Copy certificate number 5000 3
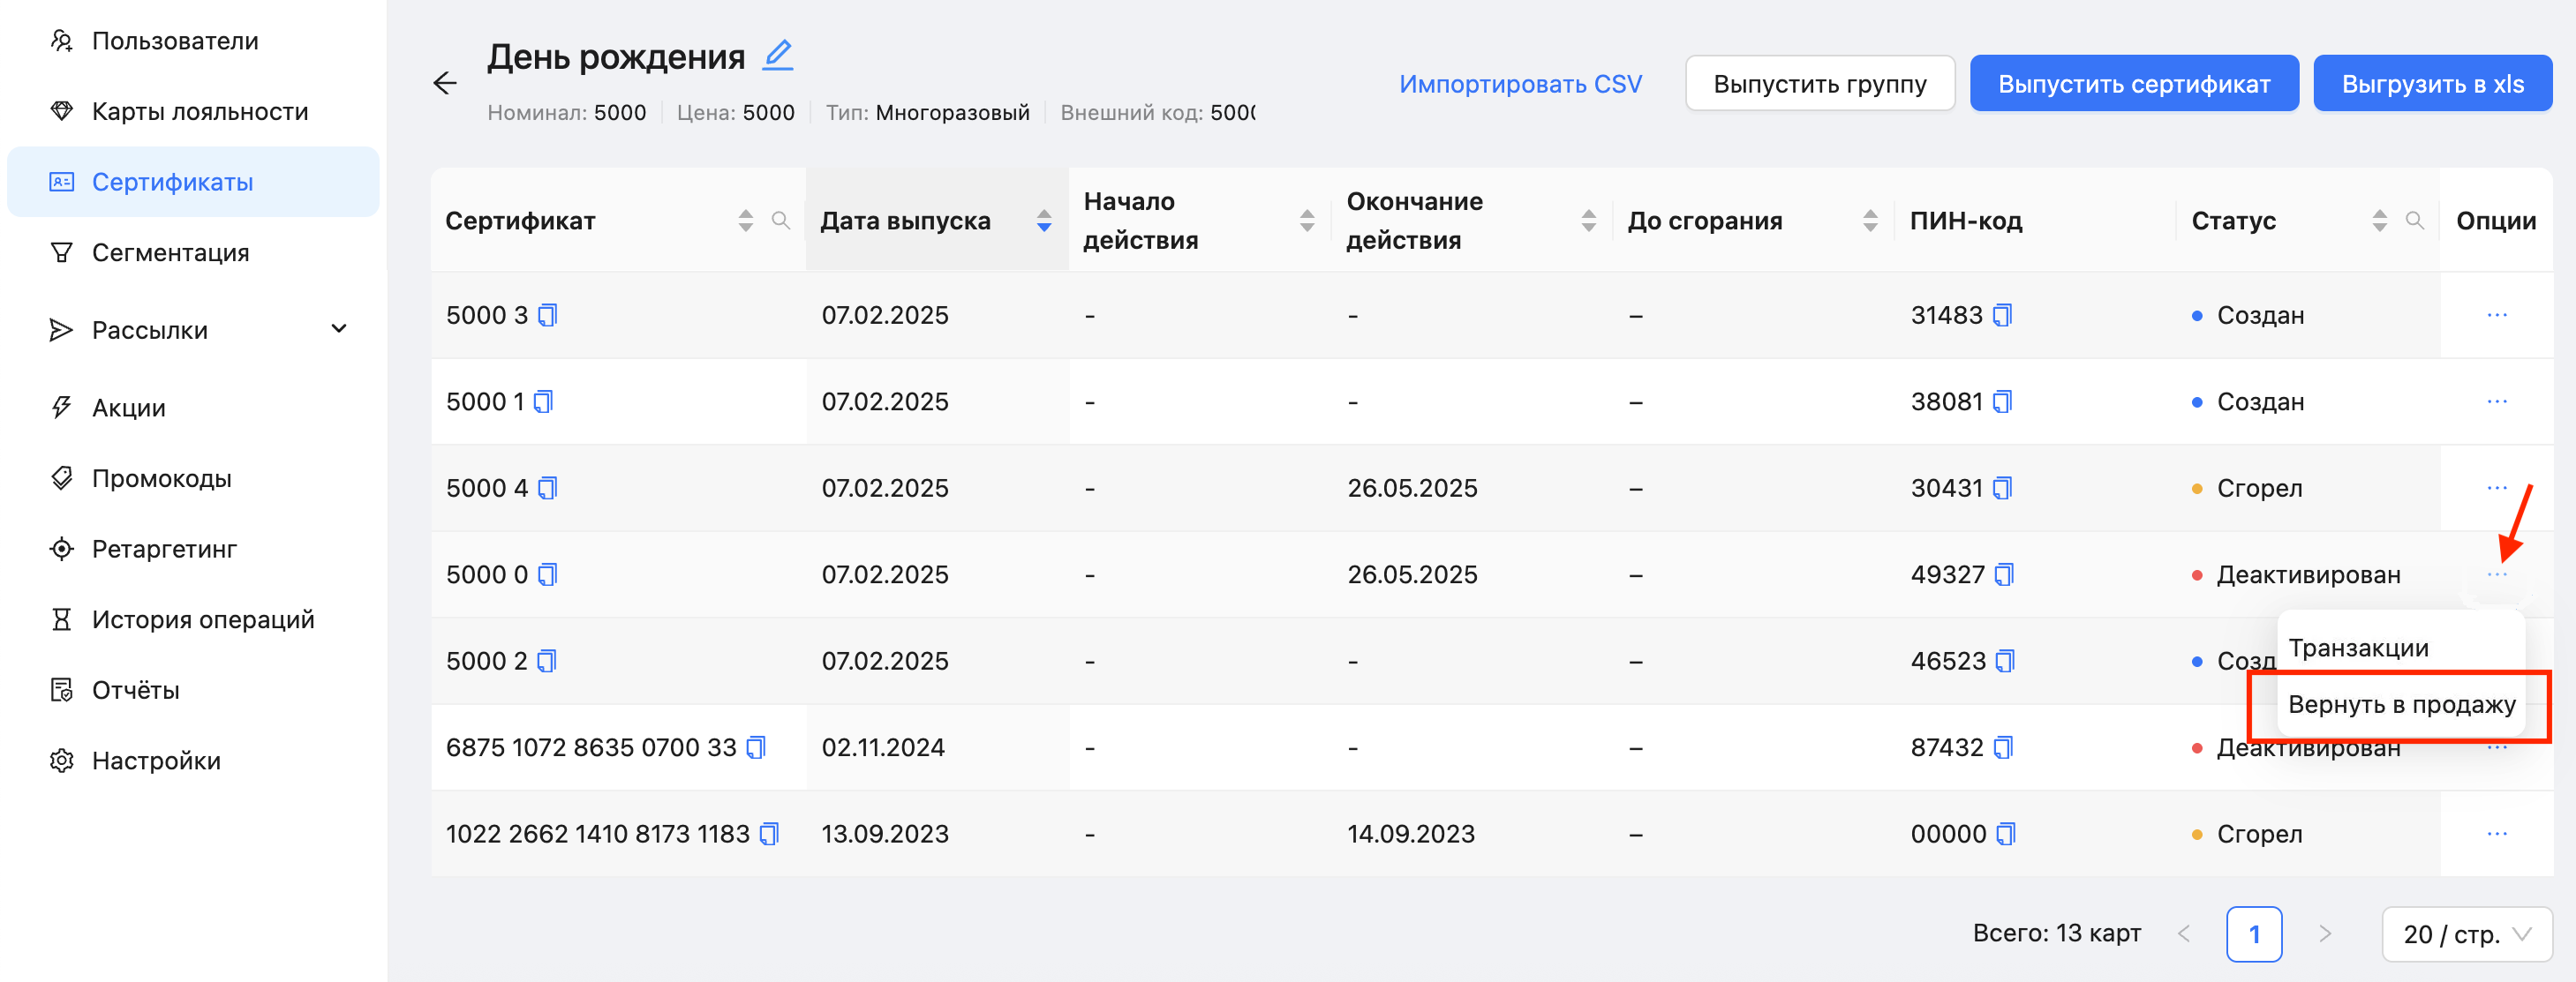Screen dimensions: 2576x982 (548, 316)
